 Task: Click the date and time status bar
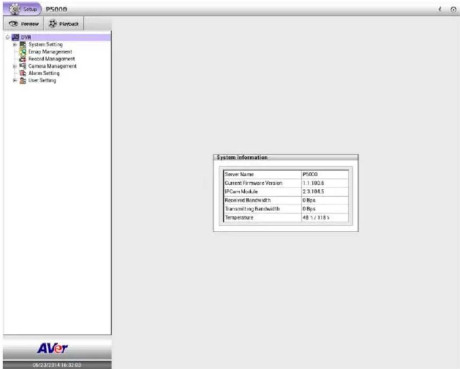[x=57, y=365]
